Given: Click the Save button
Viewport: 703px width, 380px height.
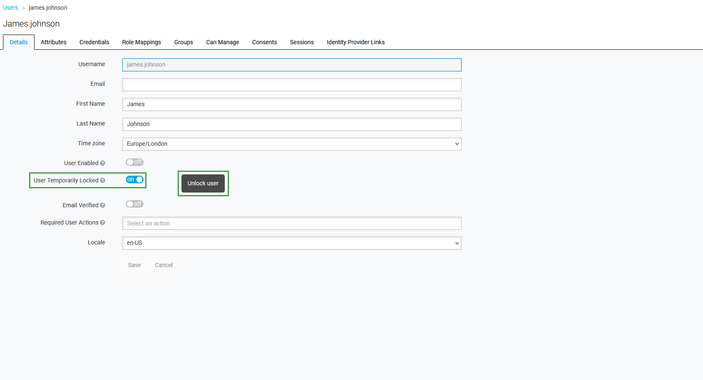Looking at the screenshot, I should point(135,265).
